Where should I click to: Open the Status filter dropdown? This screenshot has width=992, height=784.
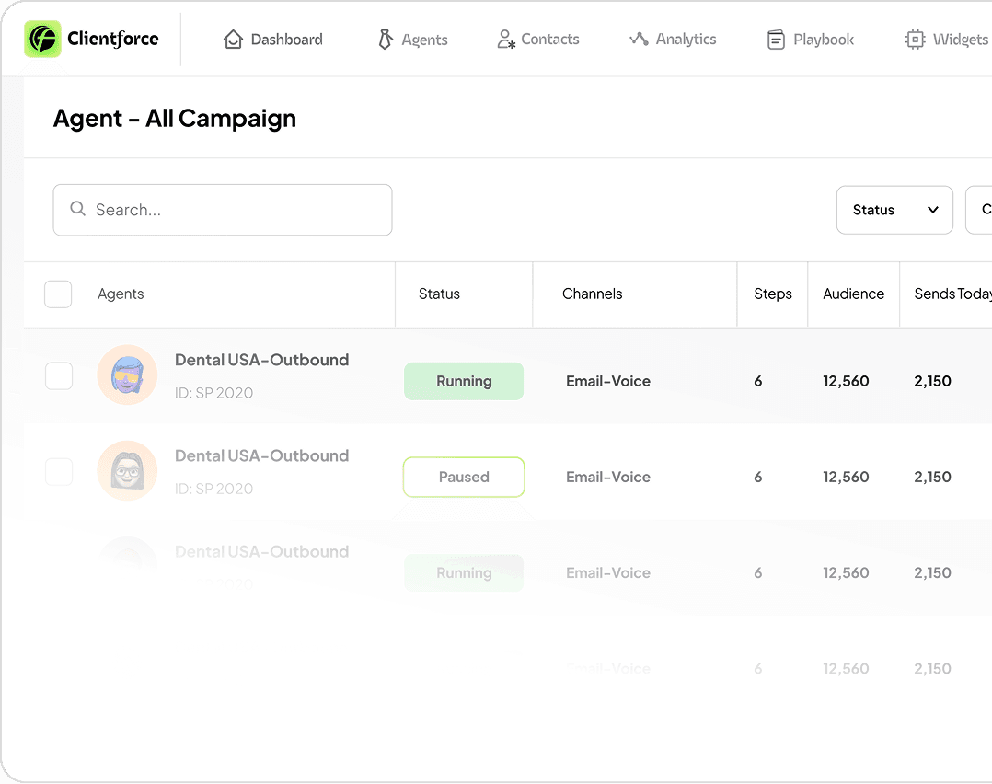(894, 210)
